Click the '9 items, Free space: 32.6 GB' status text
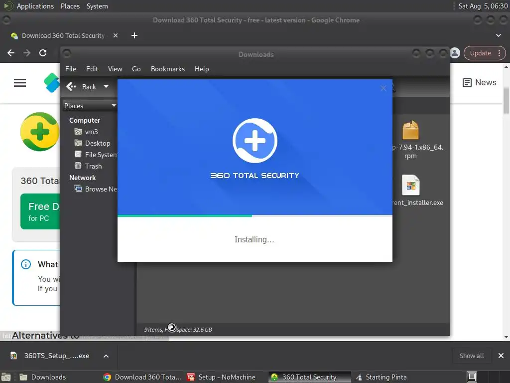 point(178,330)
